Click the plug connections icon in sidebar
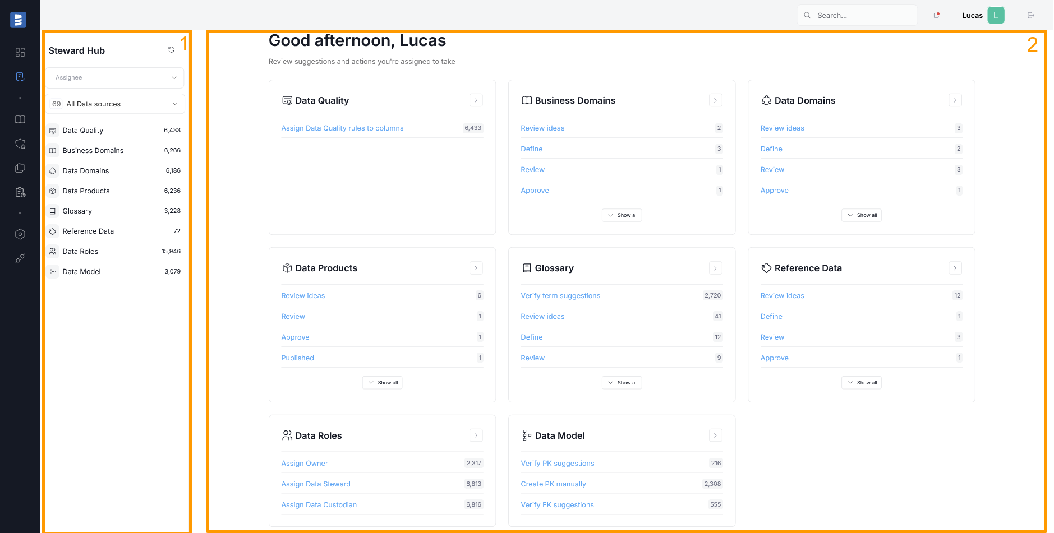The width and height of the screenshot is (1054, 533). tap(20, 258)
